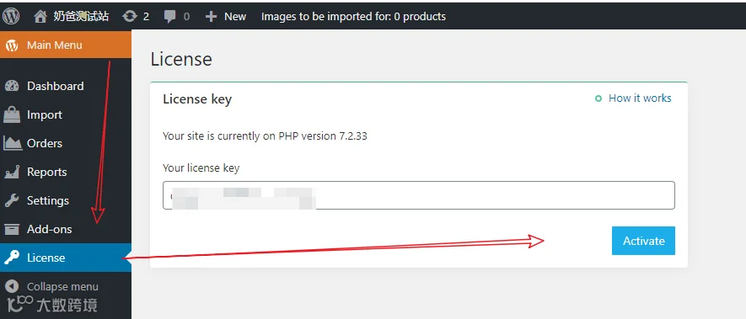Click the blue Activate button
Image resolution: width=746 pixels, height=319 pixels.
[x=643, y=241]
